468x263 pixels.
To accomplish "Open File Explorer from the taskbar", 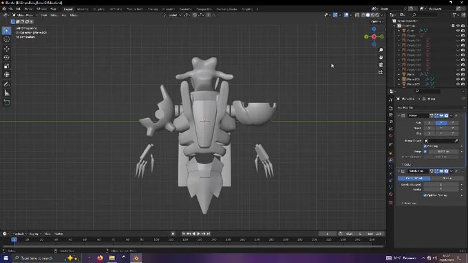I will (112, 258).
